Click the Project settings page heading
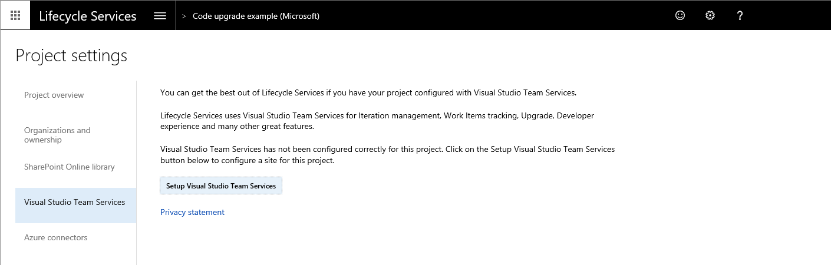Viewport: 831px width, 265px height. click(x=71, y=56)
